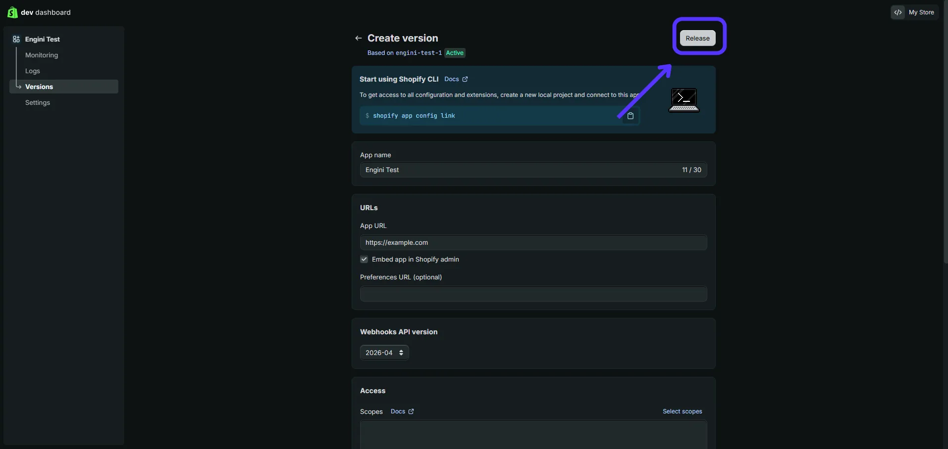
Task: Click the engini-test-1 version name
Action: pyautogui.click(x=419, y=53)
